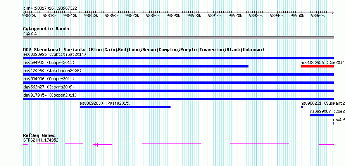Click the blue bar under nsv470060
This screenshot has width=345, height=166.
click(178, 74)
